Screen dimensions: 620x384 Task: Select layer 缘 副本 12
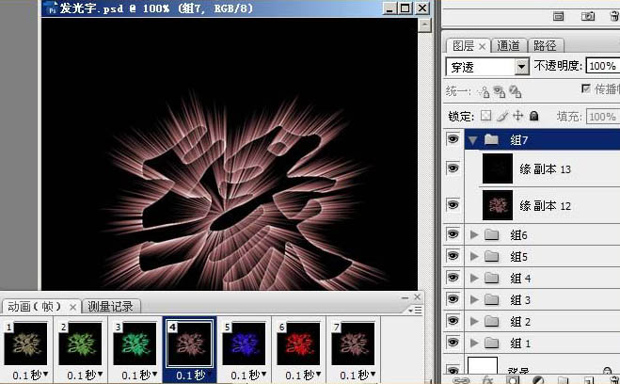pos(546,205)
